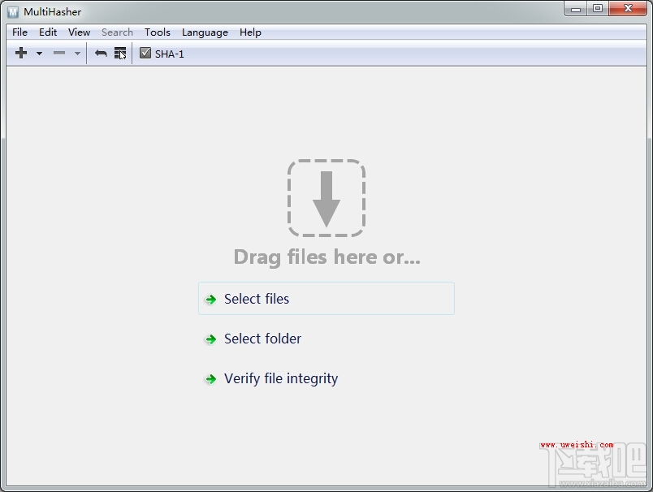The width and height of the screenshot is (653, 492).
Task: Click the green arrow beside Select folder
Action: [x=211, y=339]
